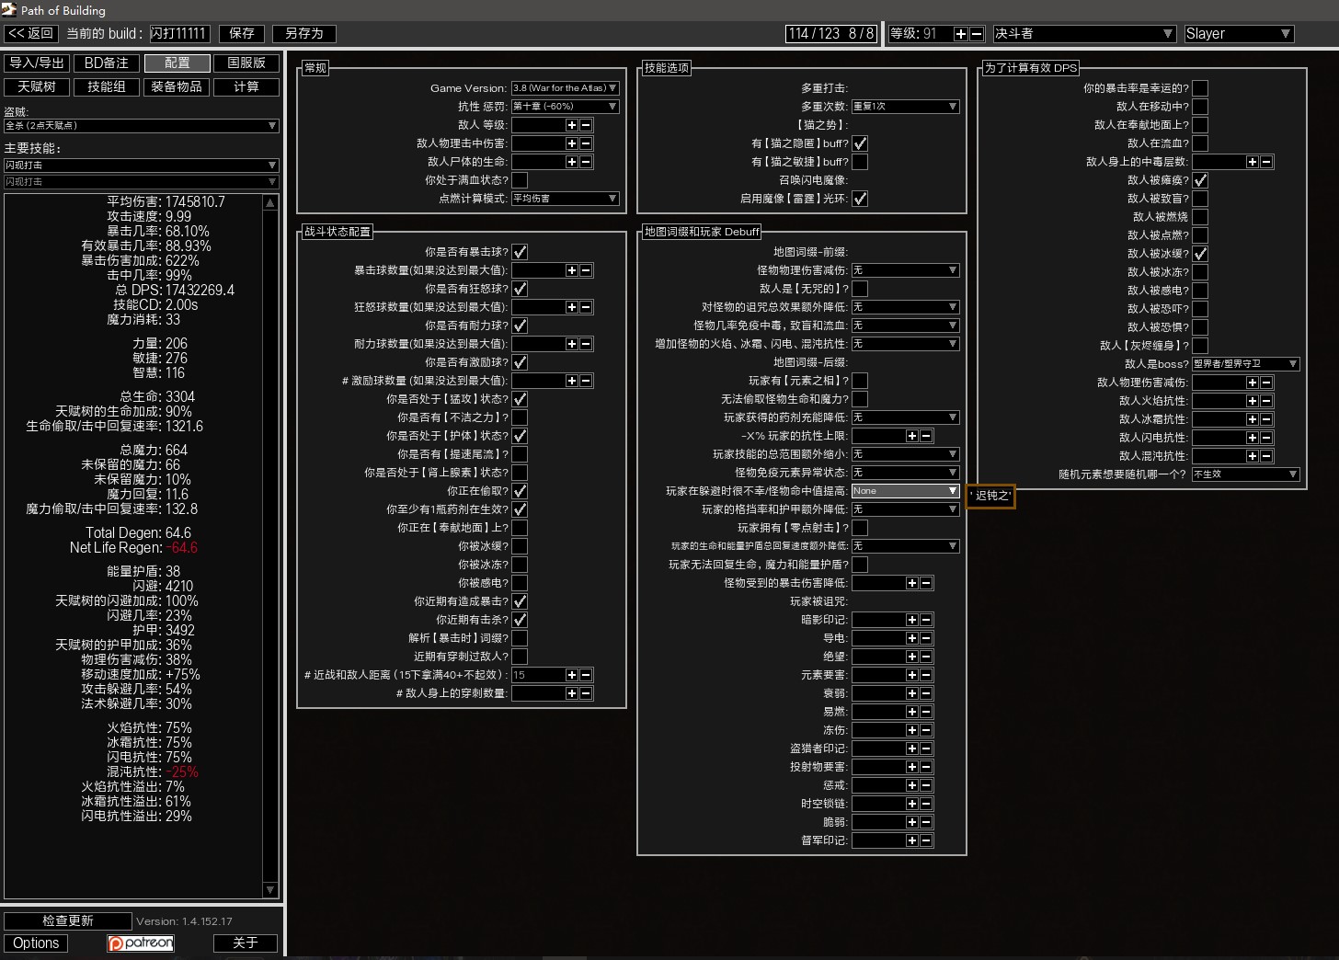Toggle 你是否有暴击球 checkbox
The height and width of the screenshot is (960, 1339).
tap(520, 252)
